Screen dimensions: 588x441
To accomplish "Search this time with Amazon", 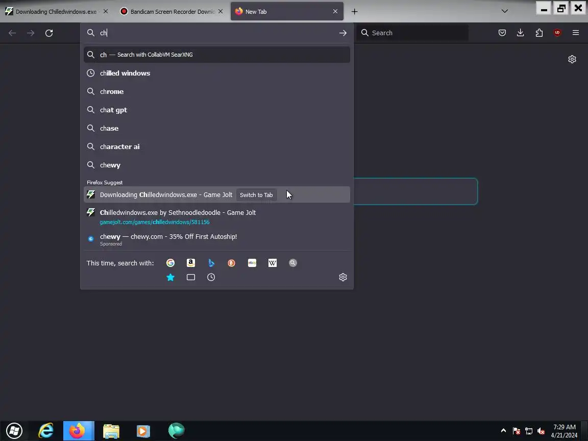I will [x=191, y=263].
